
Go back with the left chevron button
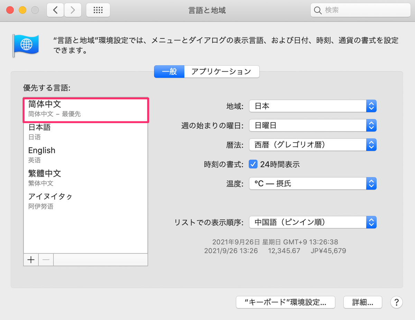click(55, 10)
